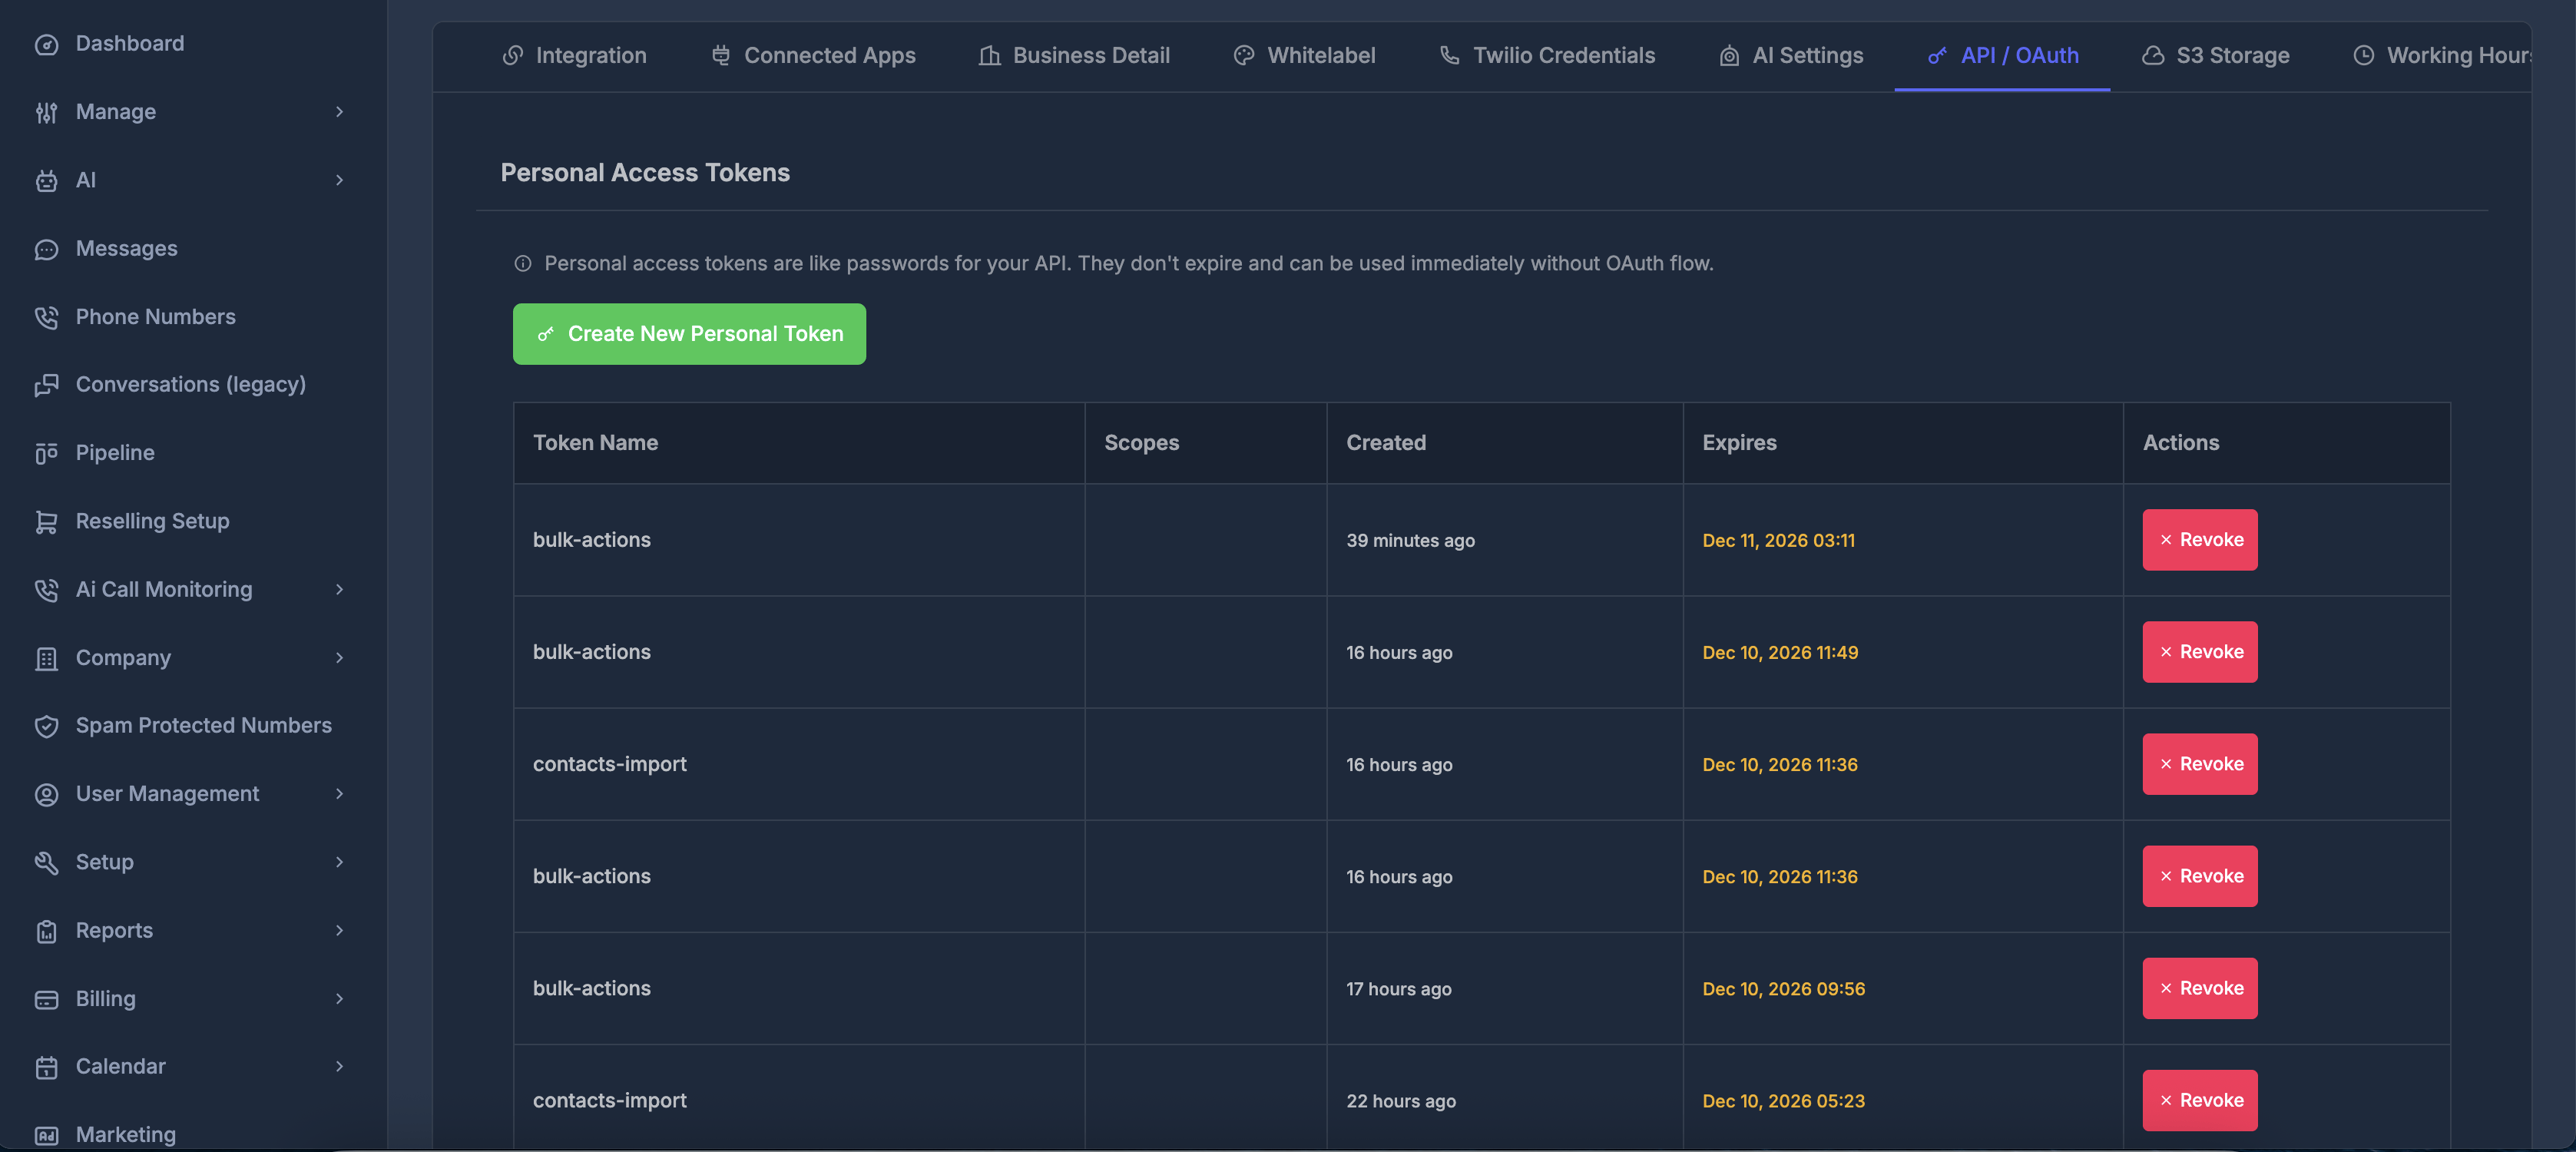Expand the Ai Call Monitoring chevron
The width and height of the screenshot is (2576, 1152).
click(339, 590)
